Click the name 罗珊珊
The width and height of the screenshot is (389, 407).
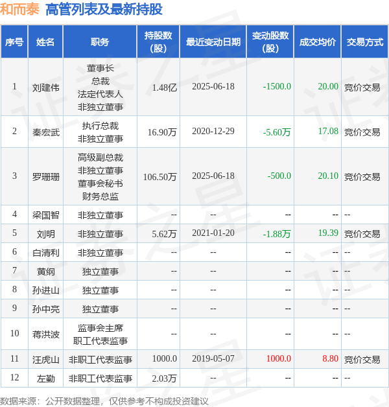[x=45, y=177]
